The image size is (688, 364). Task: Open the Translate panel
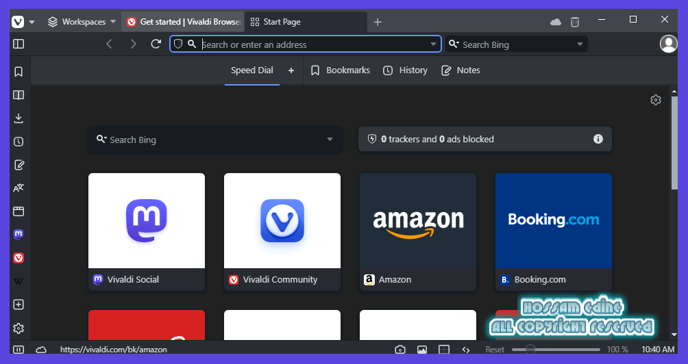(19, 188)
